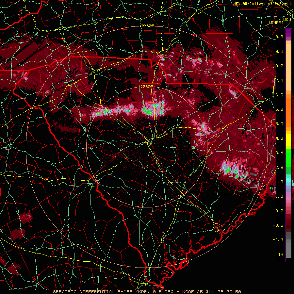Select the 5.0 scale value
This screenshot has height=294, width=294.
tap(279, 124)
